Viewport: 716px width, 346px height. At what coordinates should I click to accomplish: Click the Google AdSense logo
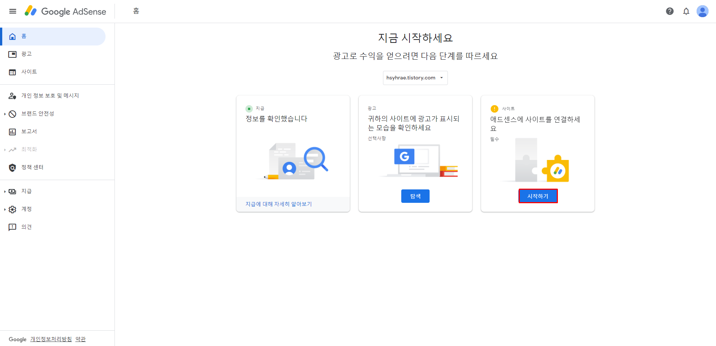(x=65, y=11)
